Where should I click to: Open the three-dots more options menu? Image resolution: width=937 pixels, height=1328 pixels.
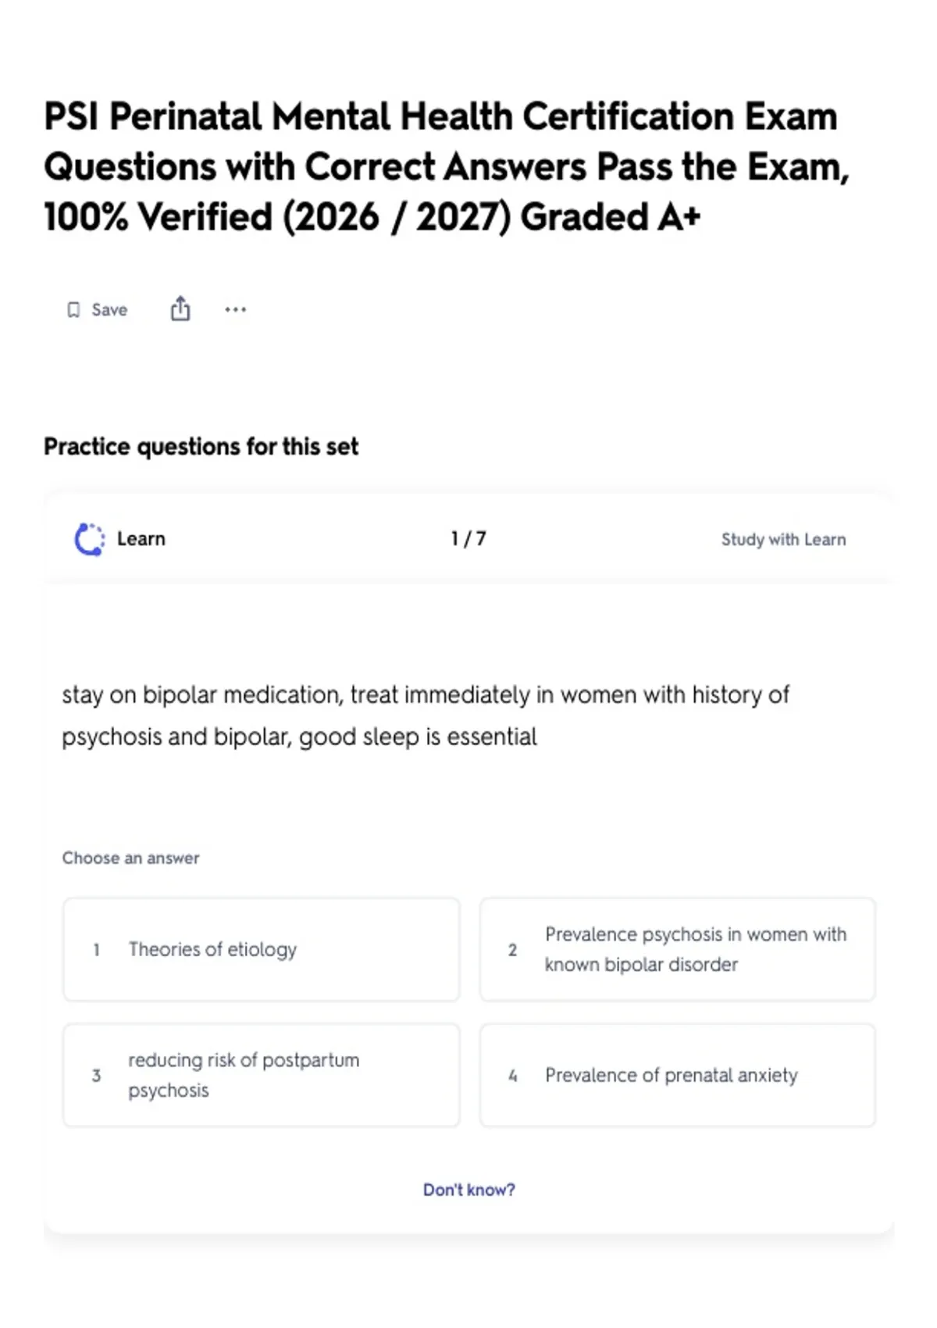[235, 309]
